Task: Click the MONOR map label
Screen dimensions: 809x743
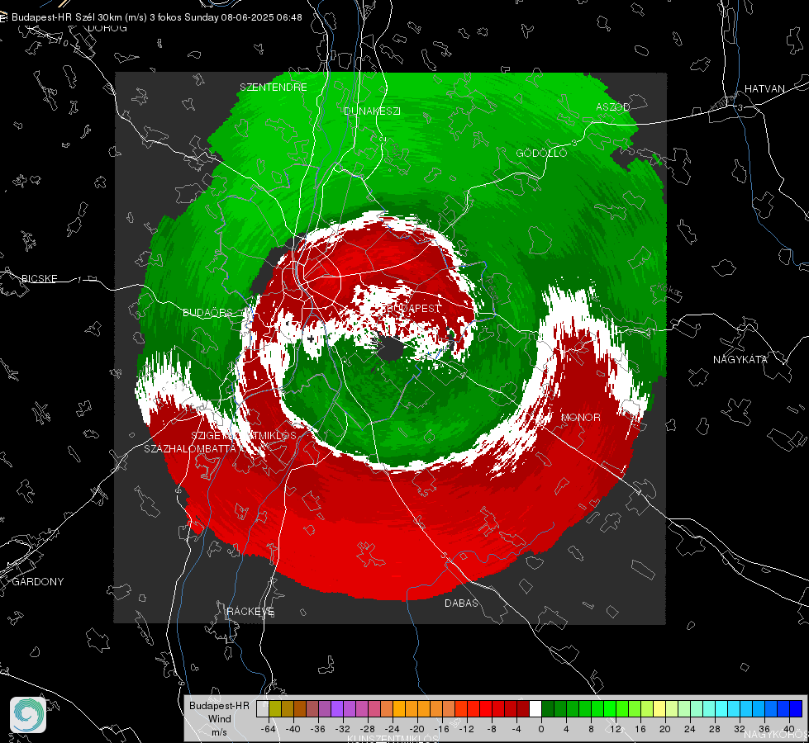Action: [x=580, y=417]
